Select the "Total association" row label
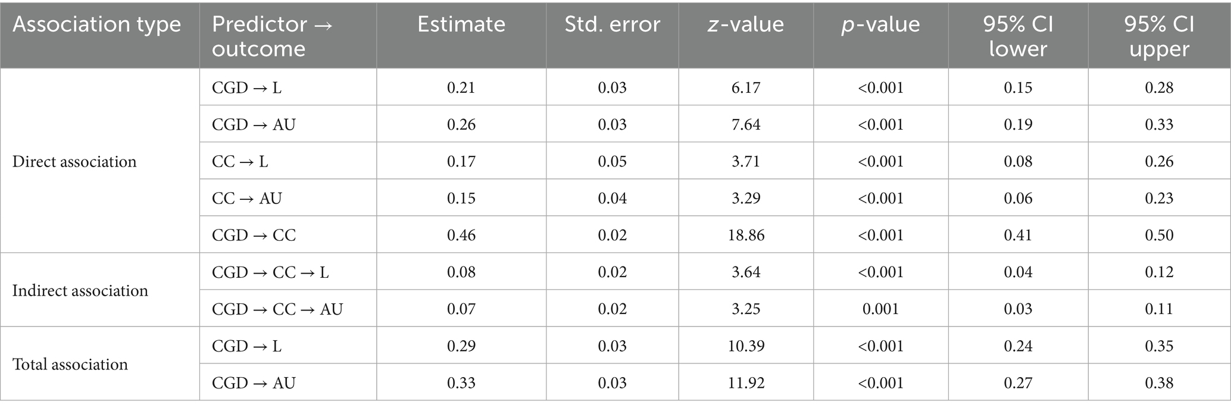Screen dimensions: 1231x411 pos(70,364)
